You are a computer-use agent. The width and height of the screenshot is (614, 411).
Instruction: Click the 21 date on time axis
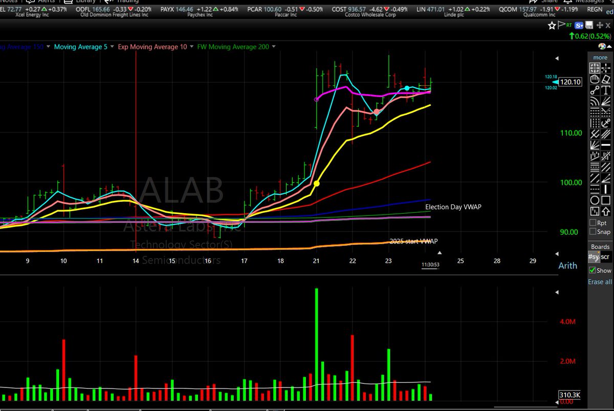(316, 261)
